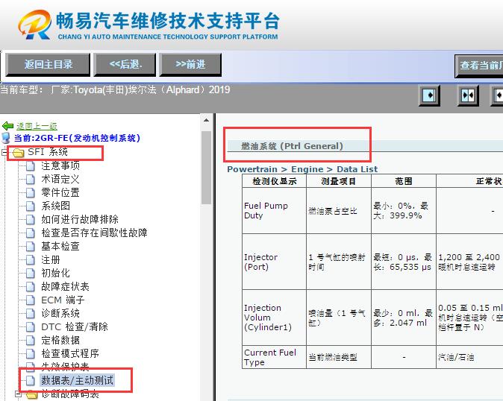Screen dimensions: 503x401
Task: Click the 当前:2GR-FE(发动机控制系统) heading
Action: 77,138
